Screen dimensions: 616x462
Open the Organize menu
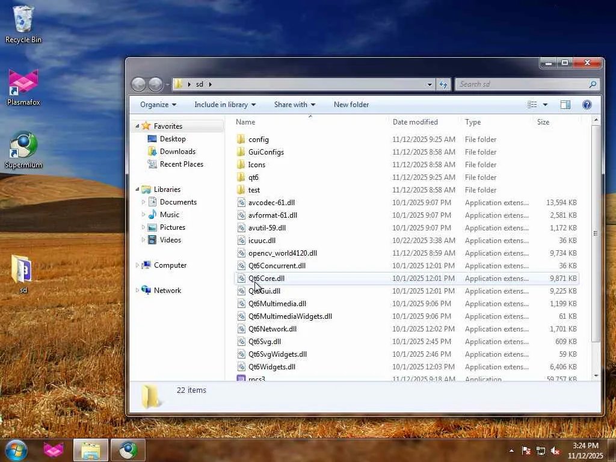click(158, 105)
